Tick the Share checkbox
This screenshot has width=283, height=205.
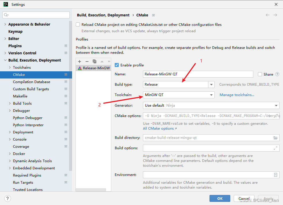tap(260, 74)
